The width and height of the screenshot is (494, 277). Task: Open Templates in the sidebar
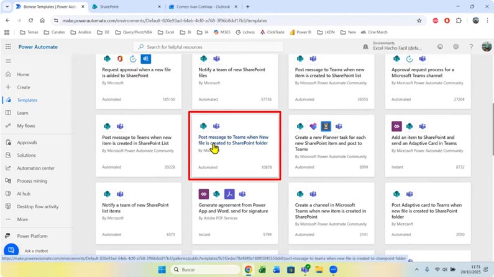click(x=27, y=100)
